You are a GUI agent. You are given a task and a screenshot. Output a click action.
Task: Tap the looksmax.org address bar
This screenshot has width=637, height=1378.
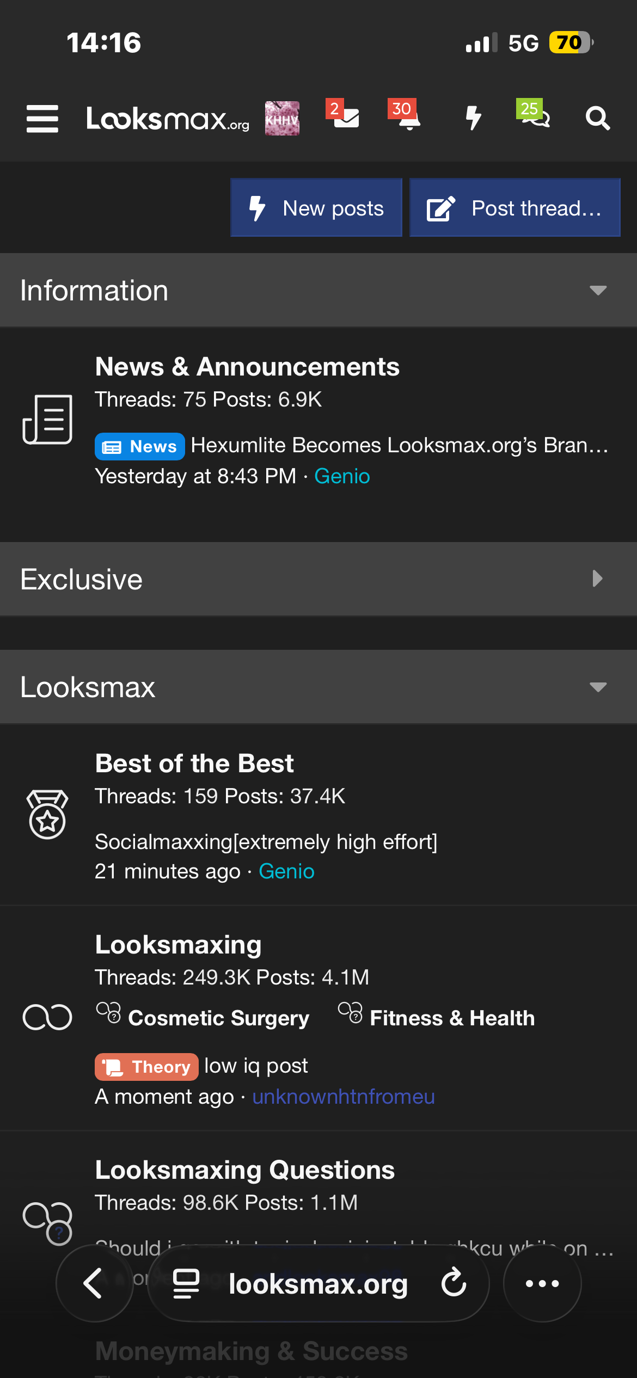coord(318,1283)
